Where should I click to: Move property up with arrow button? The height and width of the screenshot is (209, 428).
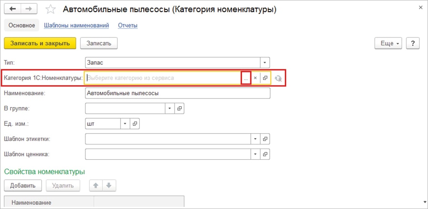click(x=96, y=185)
